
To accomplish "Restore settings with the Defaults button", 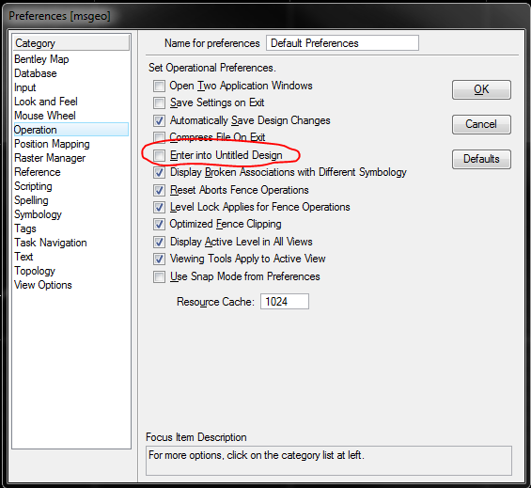I will [481, 159].
